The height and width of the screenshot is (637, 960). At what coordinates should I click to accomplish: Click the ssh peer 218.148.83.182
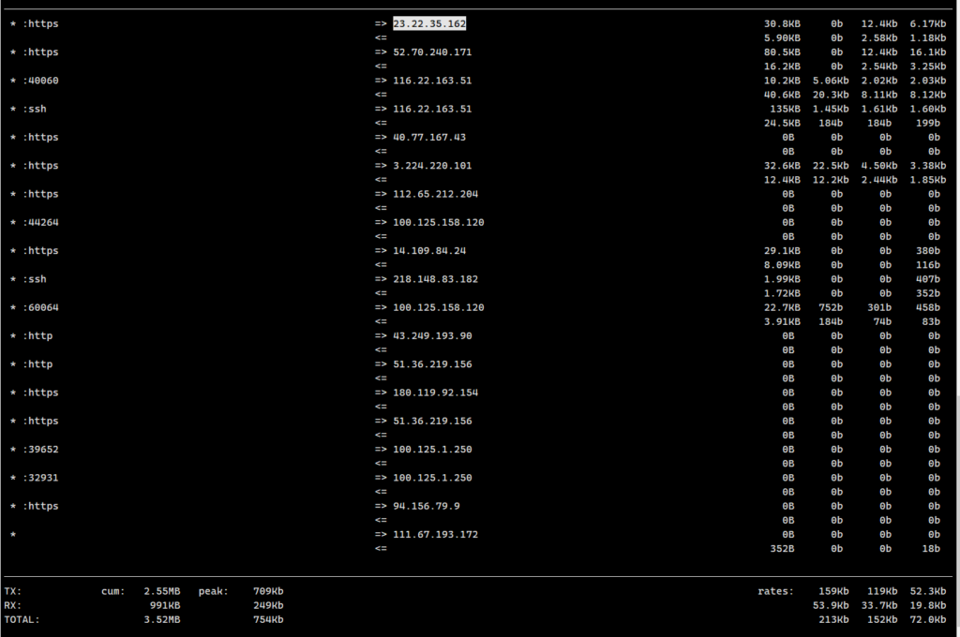pos(435,279)
